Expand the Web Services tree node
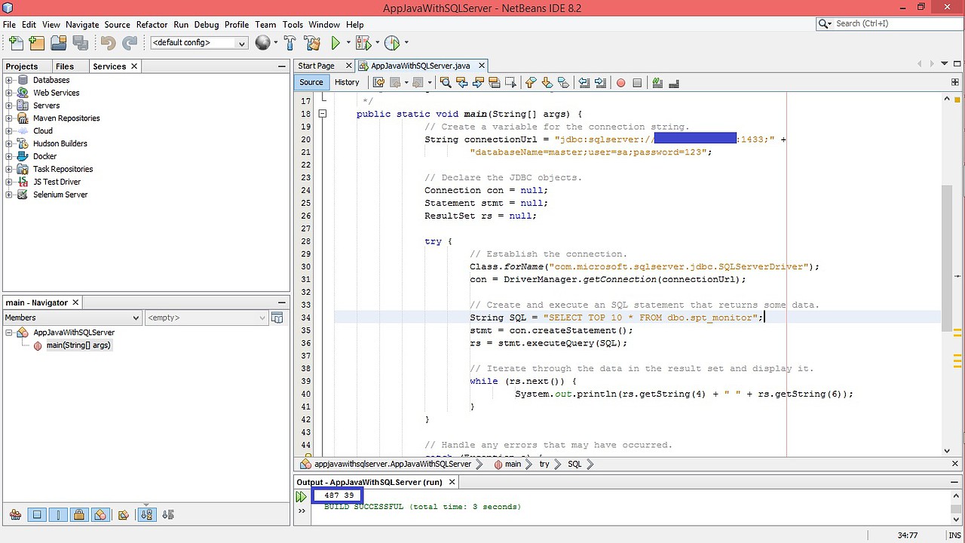The width and height of the screenshot is (965, 543). tap(9, 93)
